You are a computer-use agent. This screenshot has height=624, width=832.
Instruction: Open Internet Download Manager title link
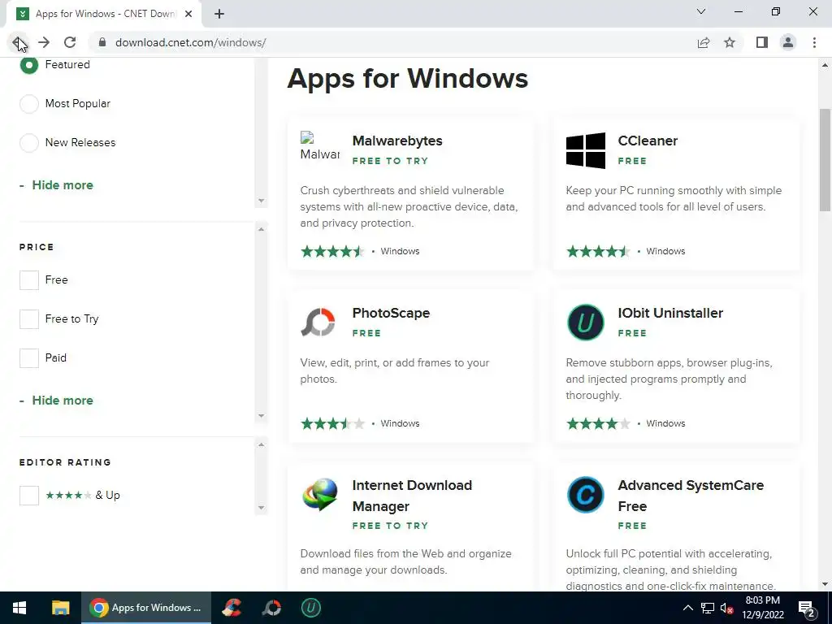pos(412,496)
